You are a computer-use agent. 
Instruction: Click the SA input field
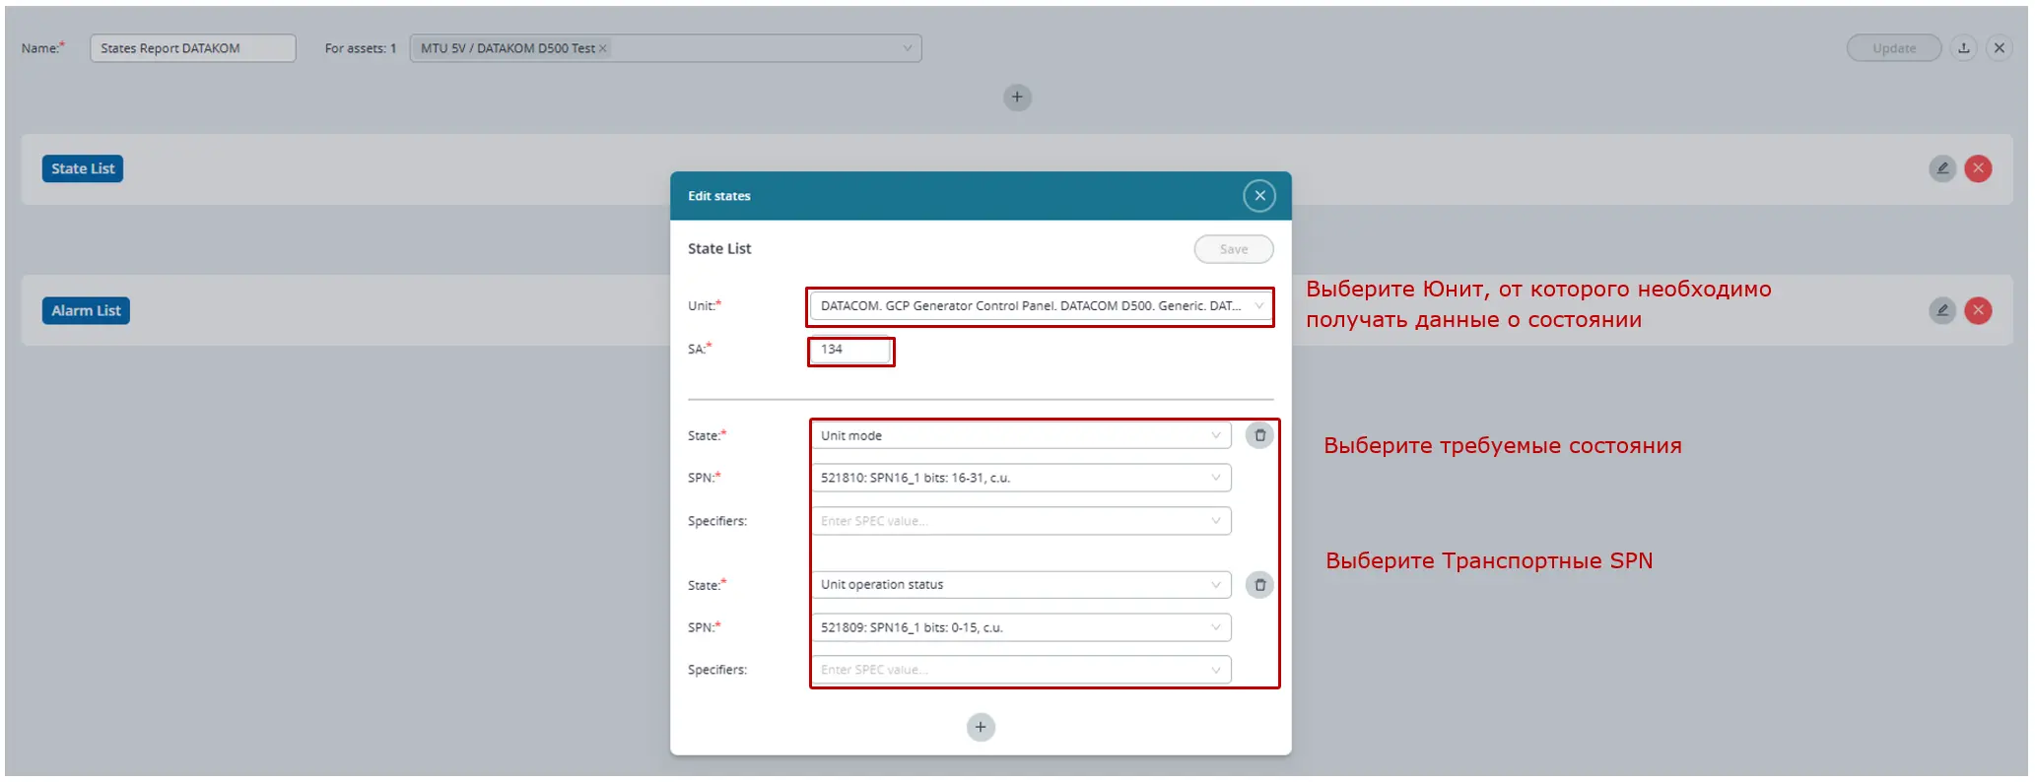(x=850, y=351)
